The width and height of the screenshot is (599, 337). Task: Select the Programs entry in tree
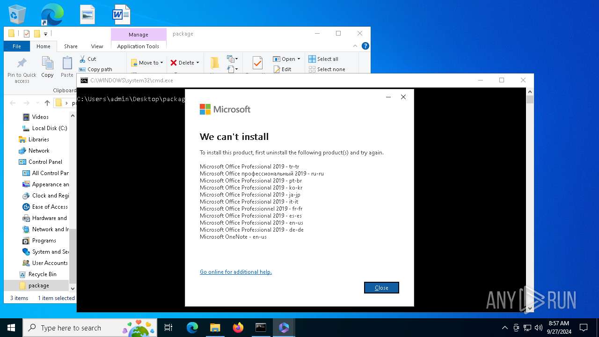[40, 241]
